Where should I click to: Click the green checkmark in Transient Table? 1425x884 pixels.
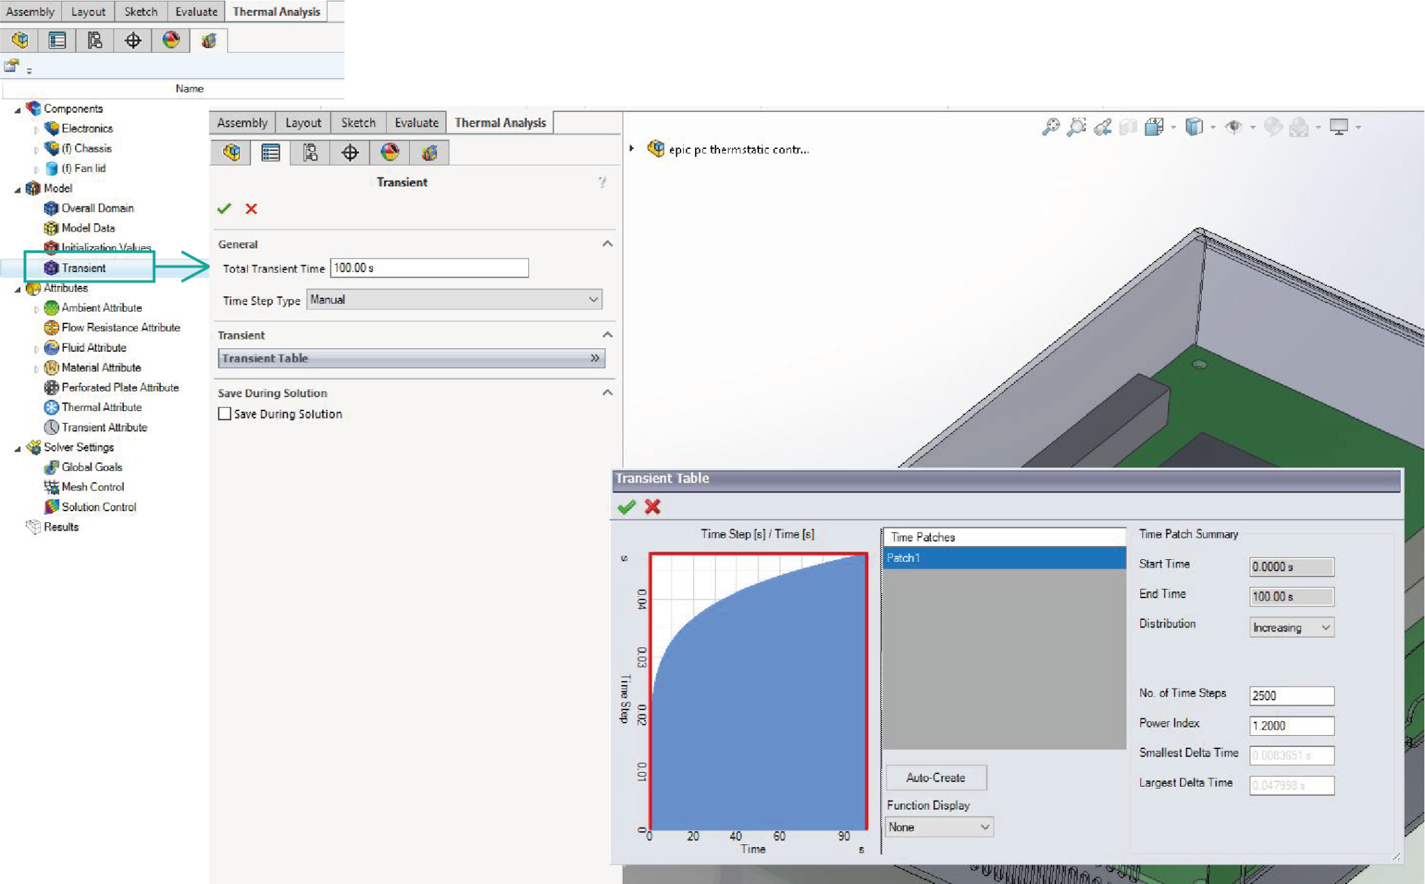626,507
